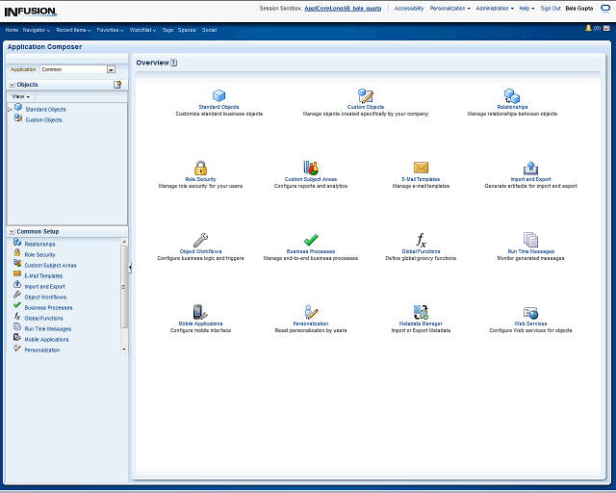This screenshot has width=616, height=493.
Task: Click the green checkmark Business Processes icon
Action: click(x=310, y=240)
